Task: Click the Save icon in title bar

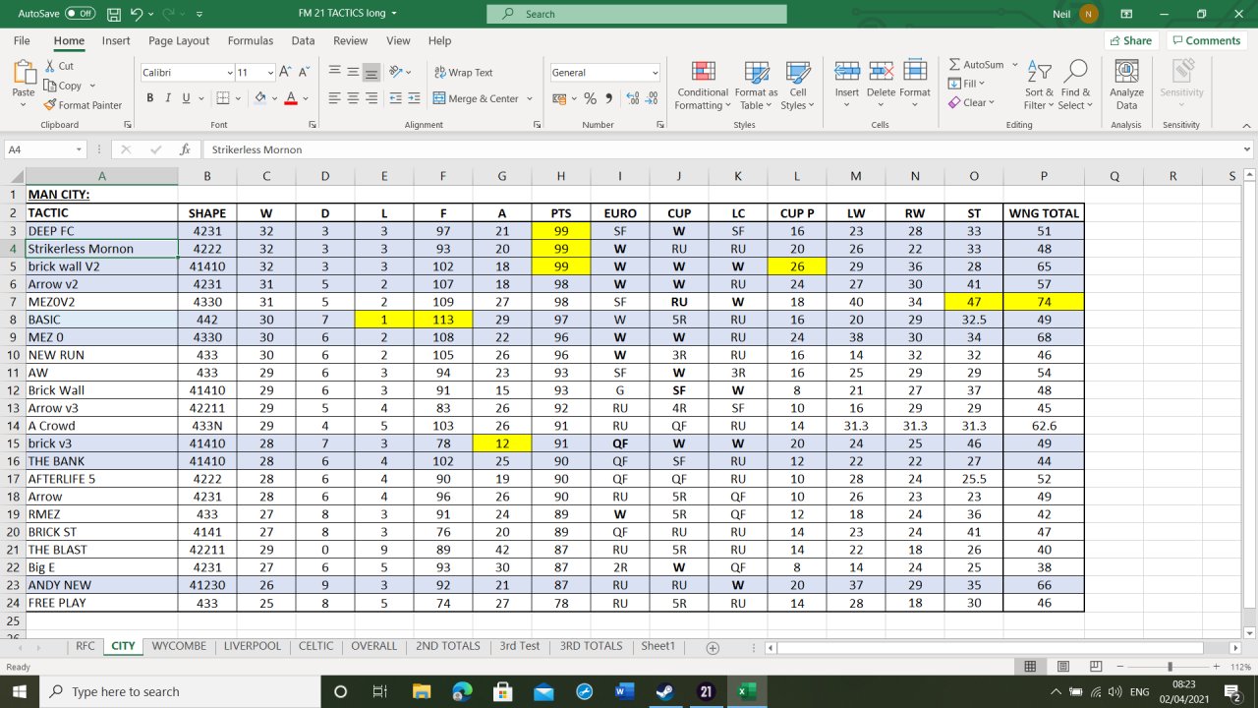Action: [113, 14]
